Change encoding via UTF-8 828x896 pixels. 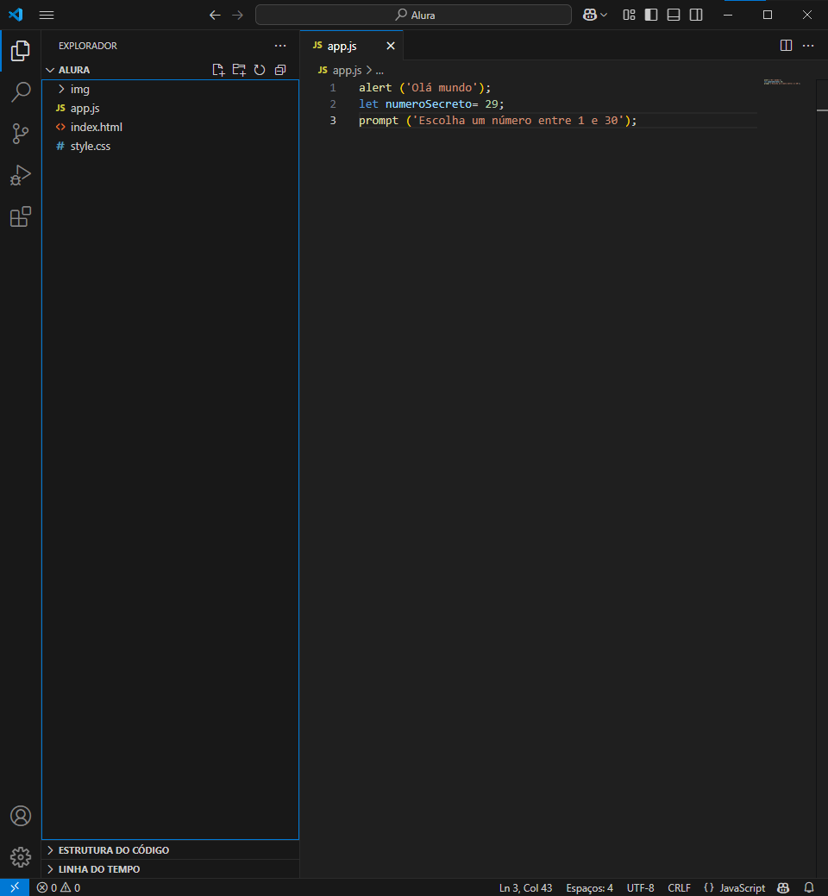point(640,887)
